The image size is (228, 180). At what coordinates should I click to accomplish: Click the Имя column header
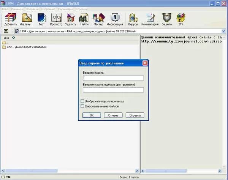click(x=6, y=38)
